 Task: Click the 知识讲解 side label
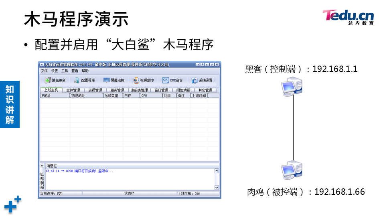point(10,104)
